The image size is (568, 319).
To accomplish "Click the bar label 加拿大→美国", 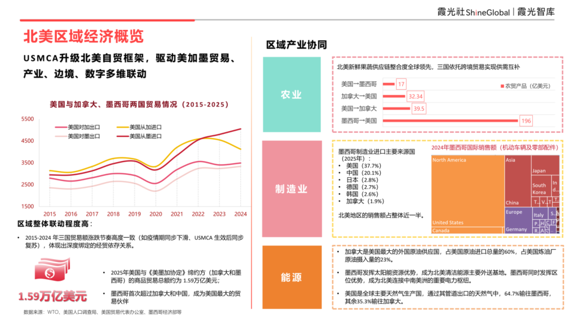I will (359, 96).
